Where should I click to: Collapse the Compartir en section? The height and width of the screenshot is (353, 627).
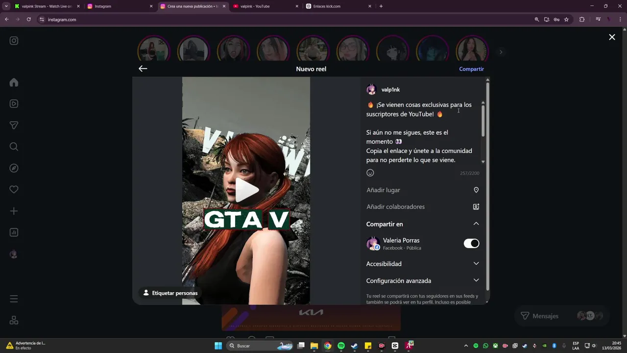click(x=476, y=224)
